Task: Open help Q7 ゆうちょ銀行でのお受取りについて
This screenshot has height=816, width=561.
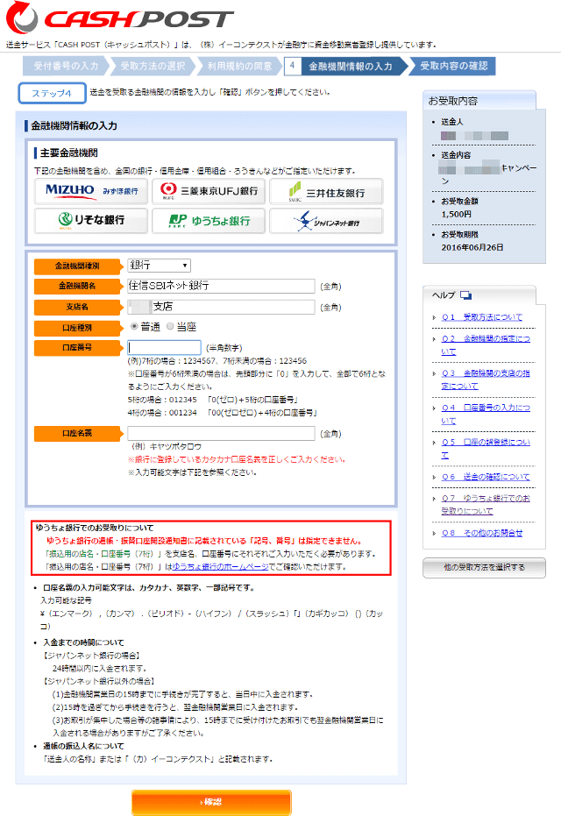Action: [x=486, y=505]
